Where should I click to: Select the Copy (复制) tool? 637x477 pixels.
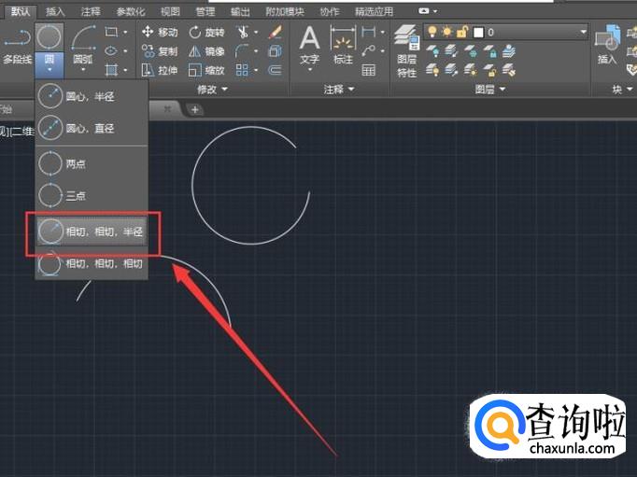coord(160,51)
